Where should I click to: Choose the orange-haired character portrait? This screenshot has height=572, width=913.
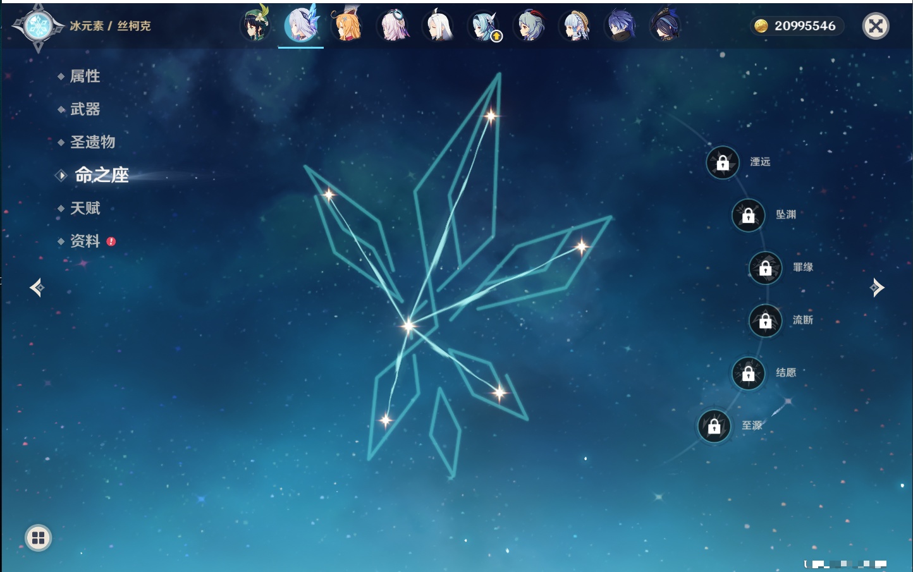347,26
